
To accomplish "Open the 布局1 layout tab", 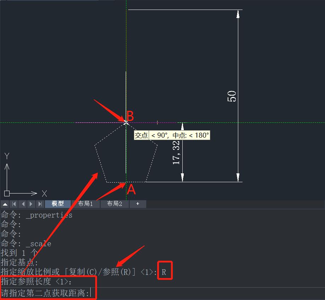I will coord(85,204).
